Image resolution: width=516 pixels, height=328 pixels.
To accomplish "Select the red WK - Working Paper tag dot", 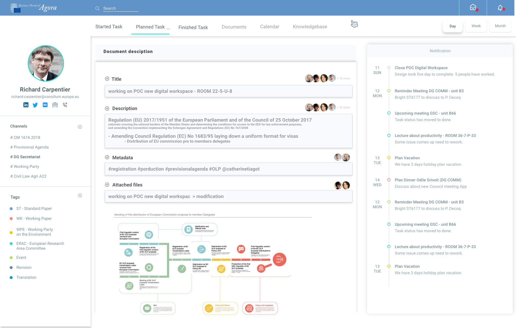I will (x=11, y=218).
